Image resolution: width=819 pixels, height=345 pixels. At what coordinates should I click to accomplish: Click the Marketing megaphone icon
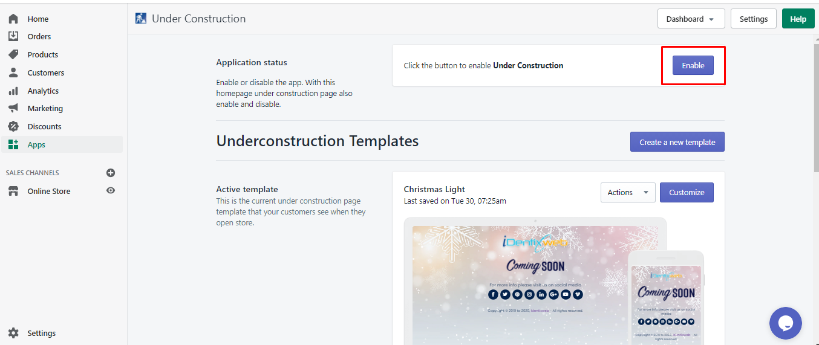point(13,108)
